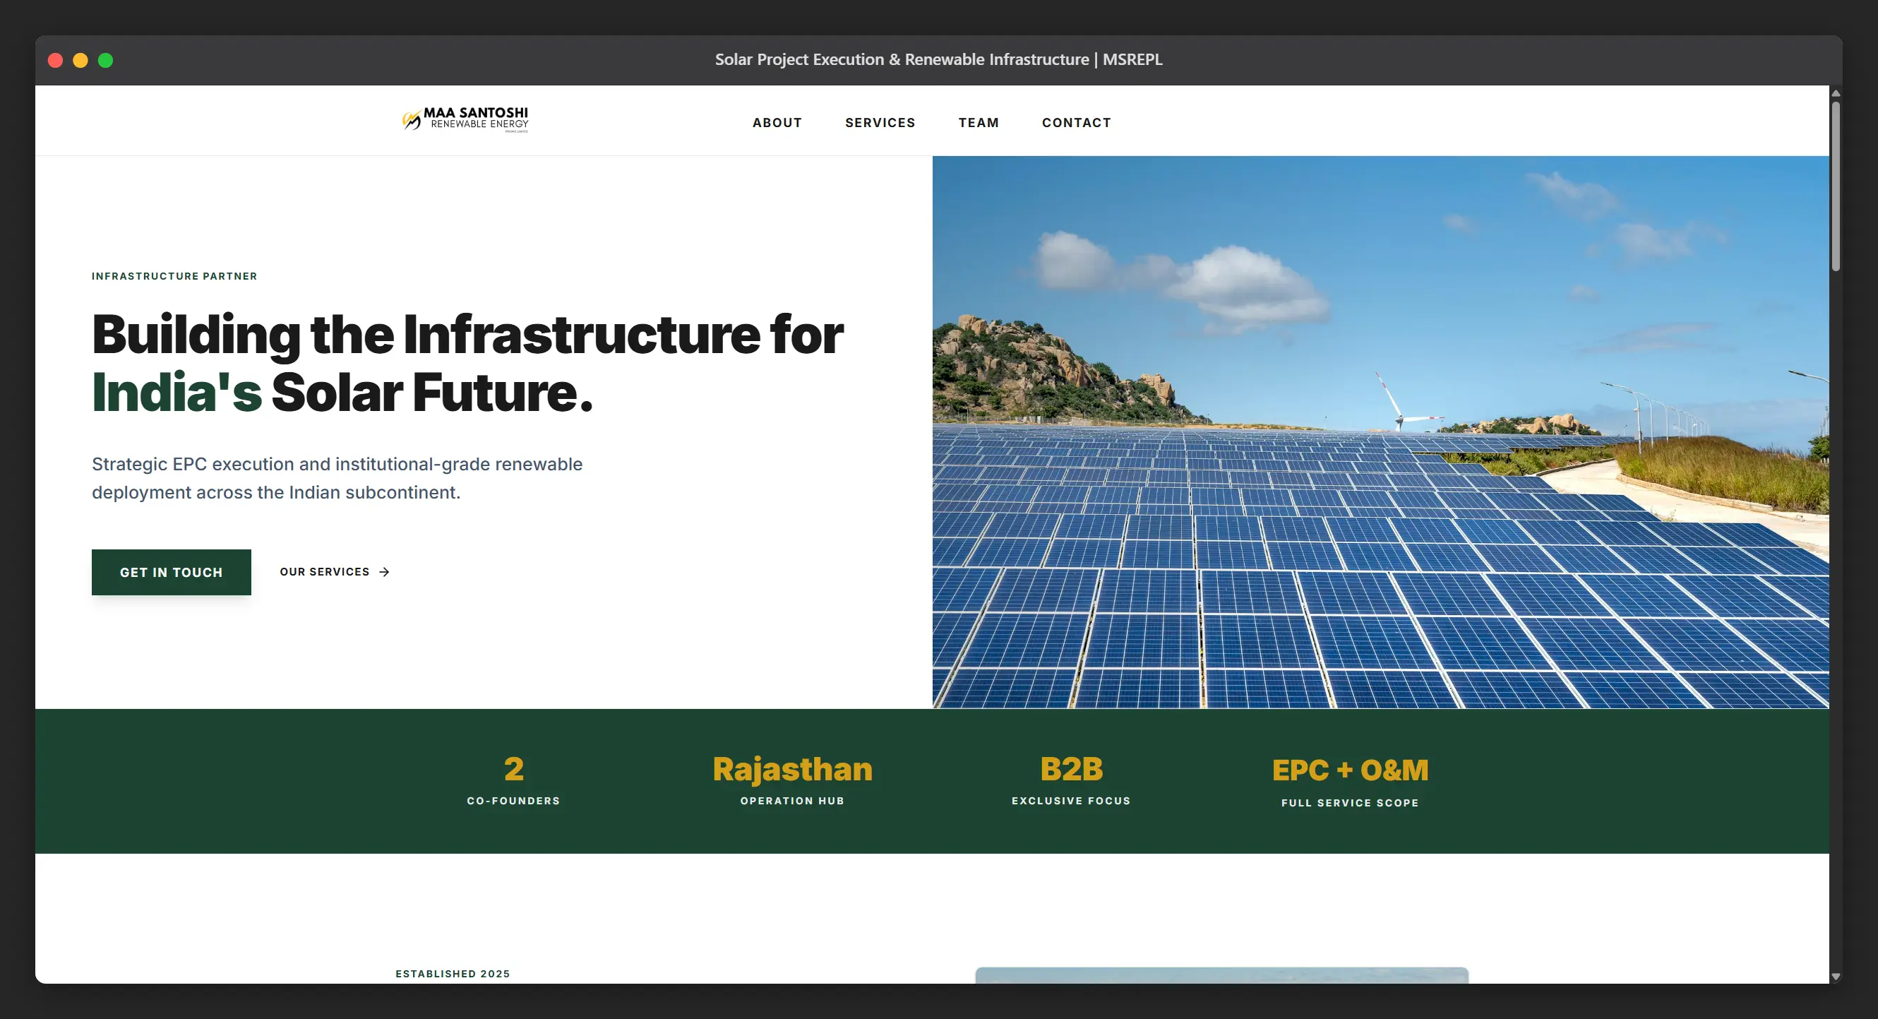Follow the OUR SERVICES link

click(x=323, y=572)
